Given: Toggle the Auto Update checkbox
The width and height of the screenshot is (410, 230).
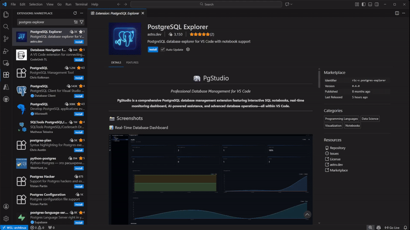Looking at the screenshot, I should tap(163, 49).
